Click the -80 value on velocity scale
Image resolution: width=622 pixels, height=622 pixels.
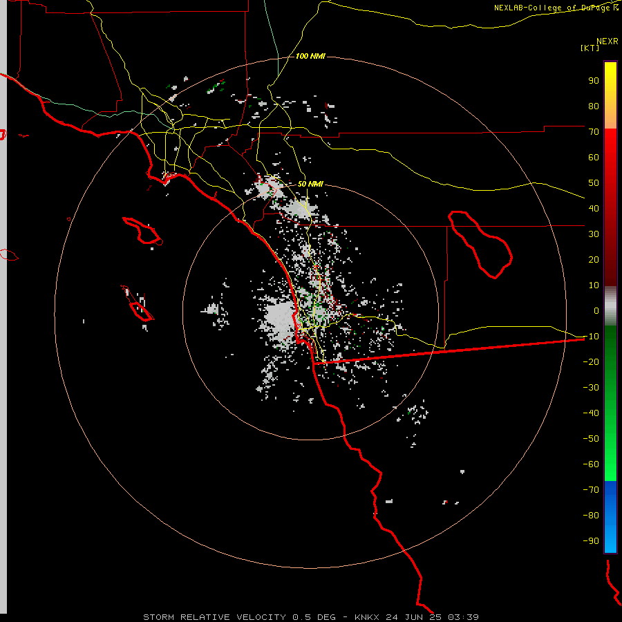591,516
